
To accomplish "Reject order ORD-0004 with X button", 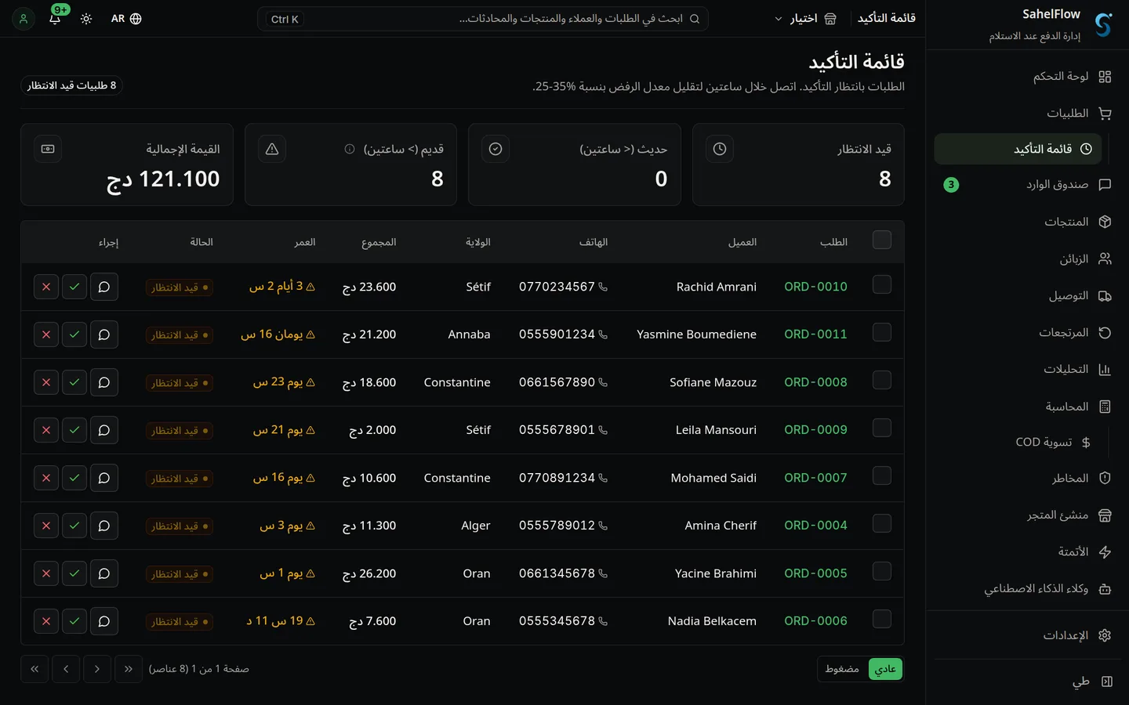I will tap(46, 526).
